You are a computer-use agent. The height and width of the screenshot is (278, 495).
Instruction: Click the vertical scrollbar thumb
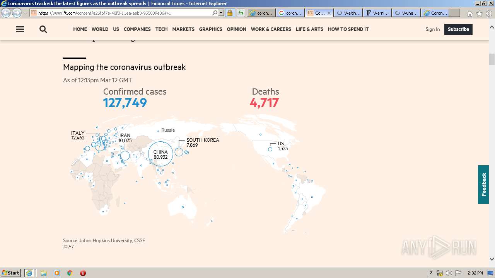point(492,59)
